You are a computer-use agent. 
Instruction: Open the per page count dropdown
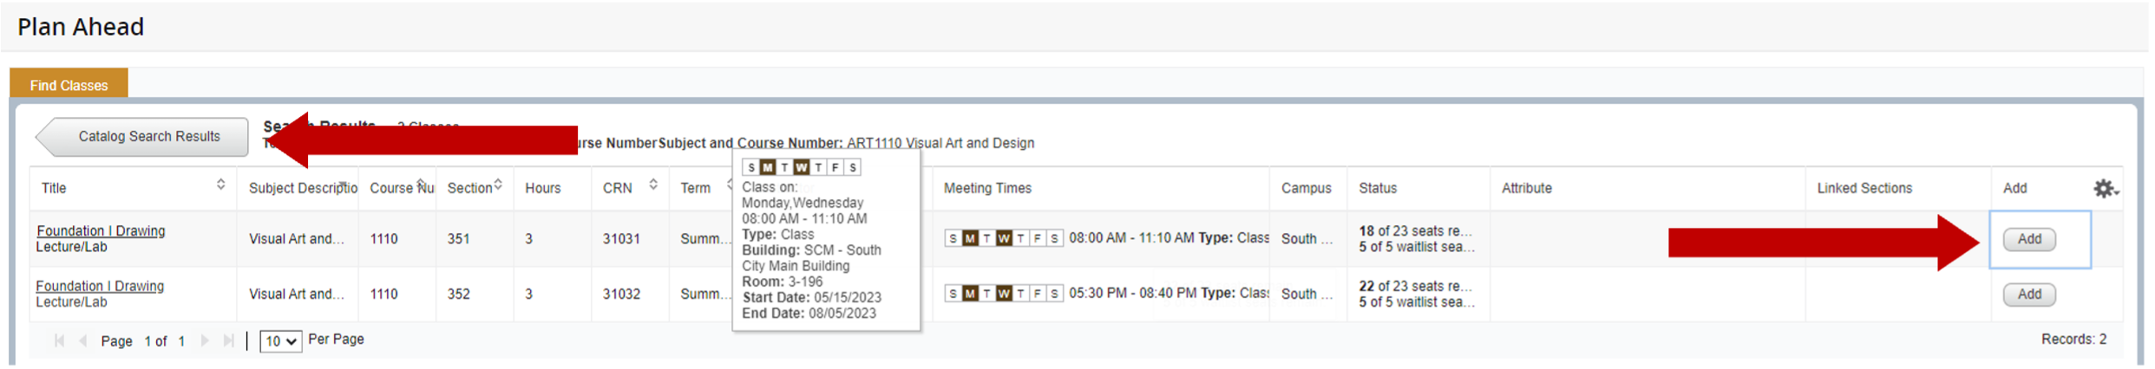coord(280,341)
